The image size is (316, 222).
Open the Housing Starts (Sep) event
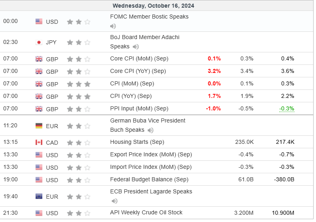137,142
